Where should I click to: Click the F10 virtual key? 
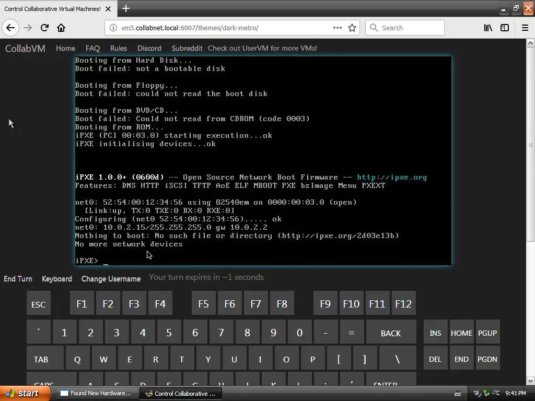(x=352, y=303)
